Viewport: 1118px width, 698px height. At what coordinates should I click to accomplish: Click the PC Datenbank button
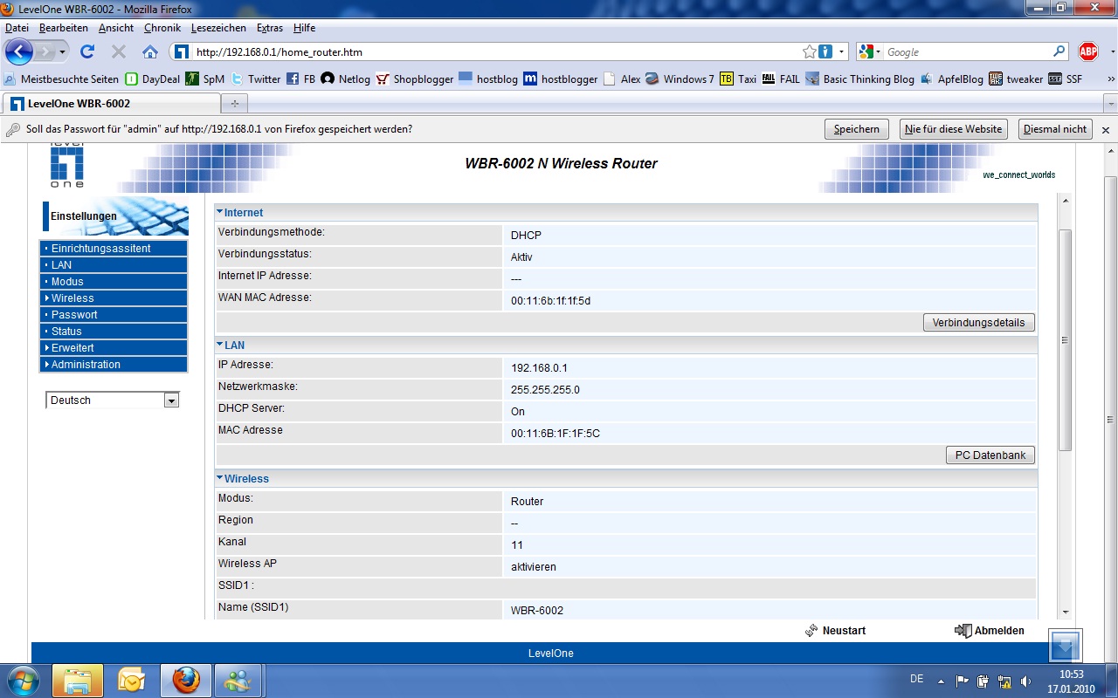[x=990, y=455]
